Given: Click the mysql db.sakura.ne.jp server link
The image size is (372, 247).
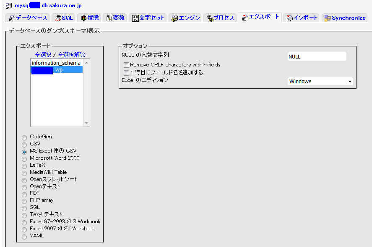Looking at the screenshot, I should click(48, 5).
